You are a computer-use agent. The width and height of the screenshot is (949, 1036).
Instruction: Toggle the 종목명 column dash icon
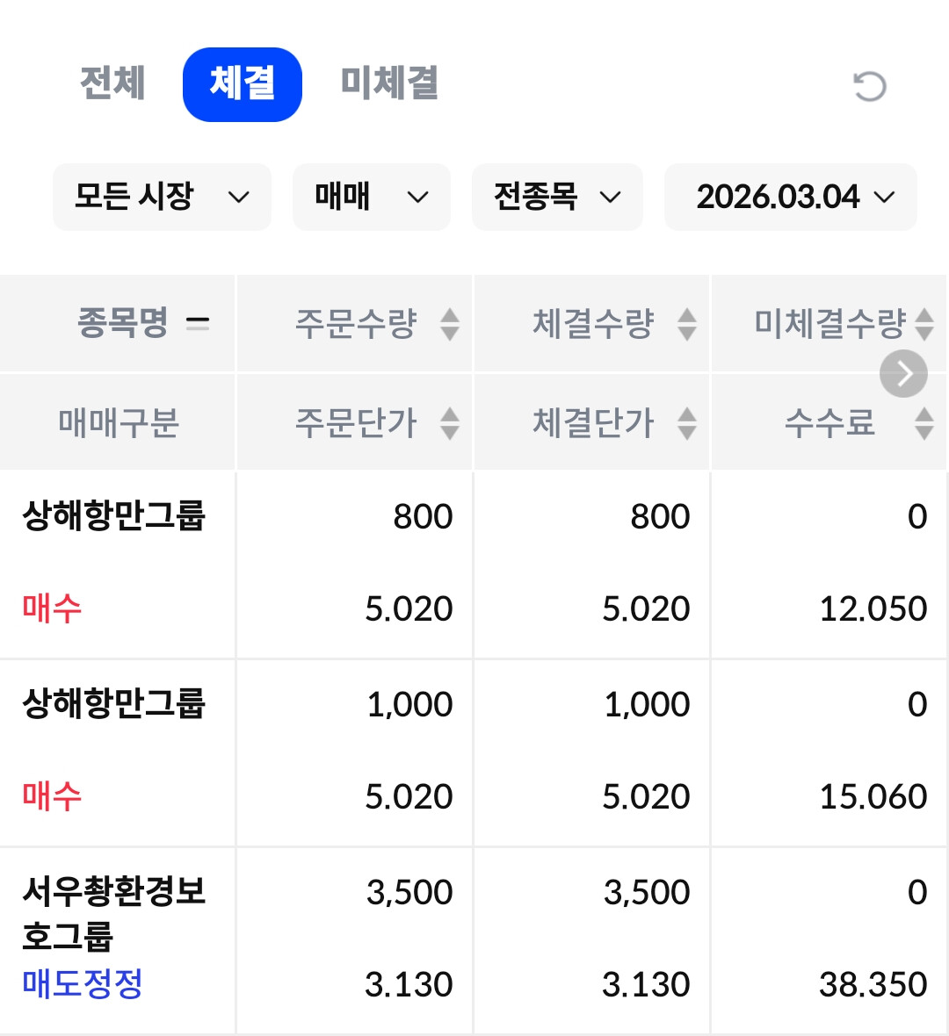(x=198, y=324)
